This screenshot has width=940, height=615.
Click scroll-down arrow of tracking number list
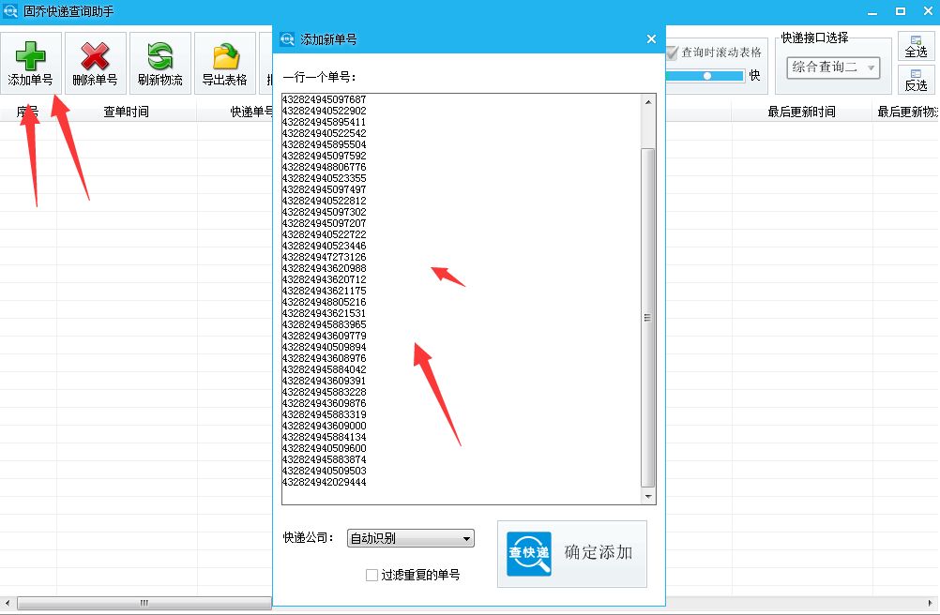pyautogui.click(x=648, y=497)
